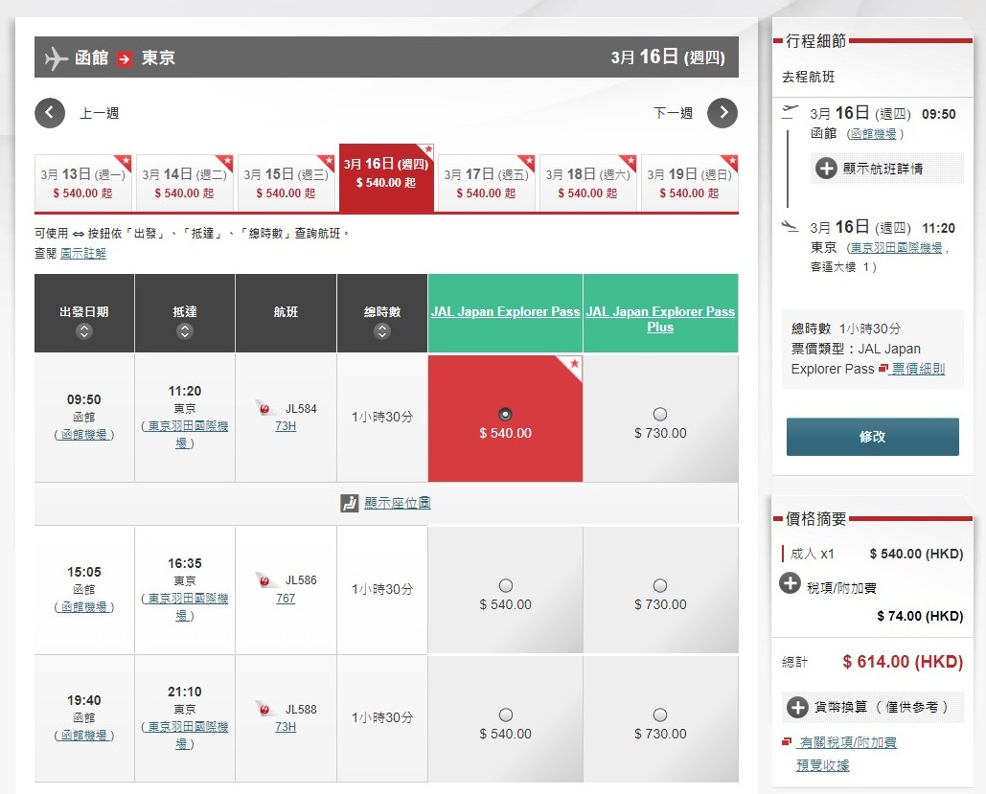
Task: Select $540.00 Explorer Pass for JL584
Action: pyautogui.click(x=505, y=415)
